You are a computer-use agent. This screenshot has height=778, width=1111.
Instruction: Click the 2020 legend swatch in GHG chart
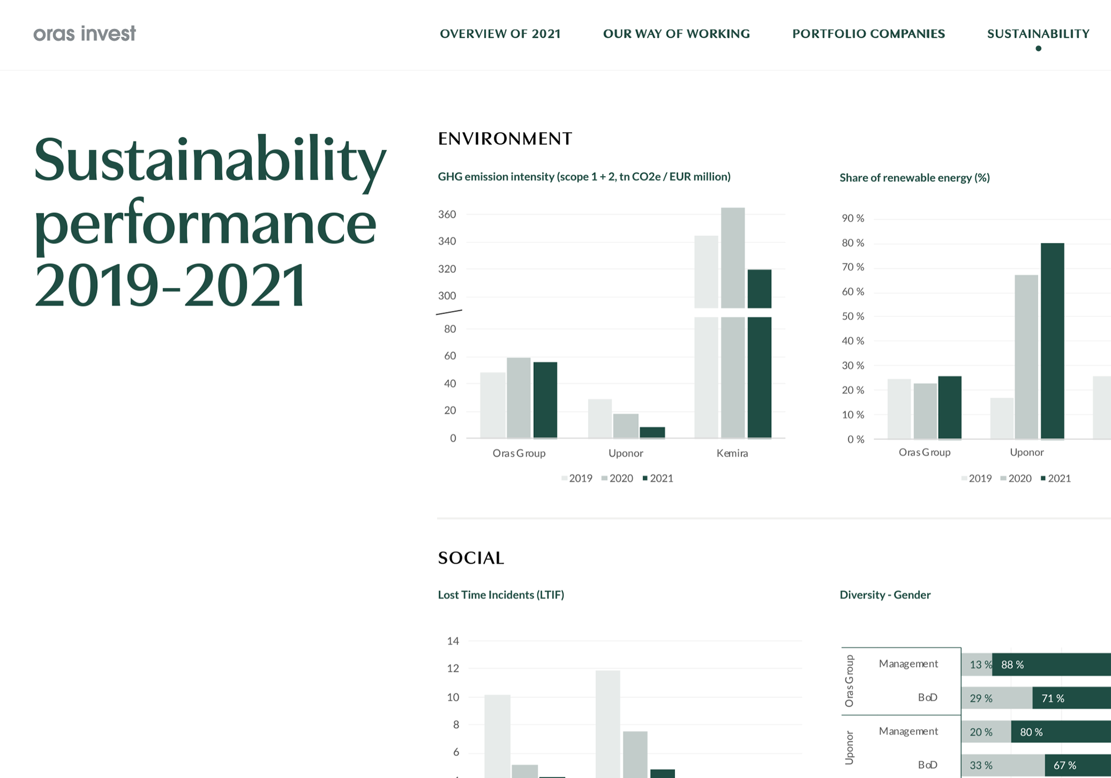click(x=604, y=478)
